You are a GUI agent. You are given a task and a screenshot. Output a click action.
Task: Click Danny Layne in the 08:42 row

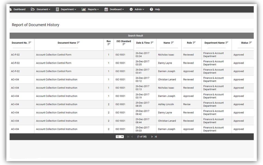(165, 113)
